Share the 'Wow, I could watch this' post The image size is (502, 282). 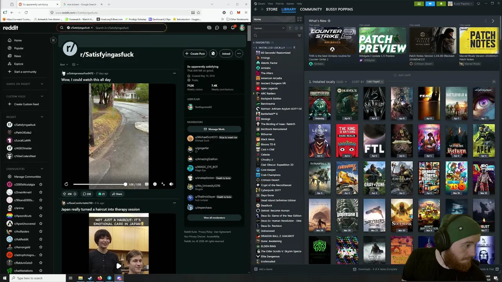(117, 194)
